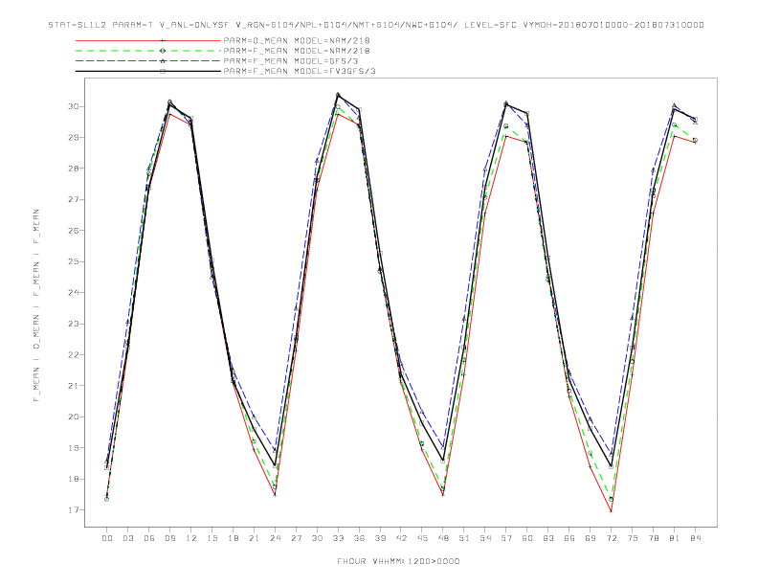Click value-axis tick label 30

(x=74, y=106)
